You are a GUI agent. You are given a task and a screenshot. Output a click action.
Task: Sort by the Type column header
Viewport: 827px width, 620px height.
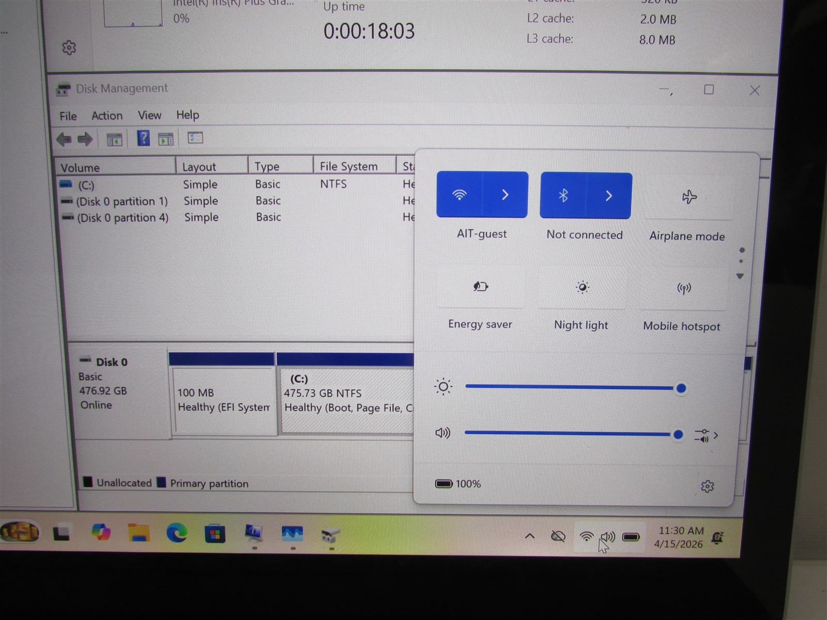point(281,166)
